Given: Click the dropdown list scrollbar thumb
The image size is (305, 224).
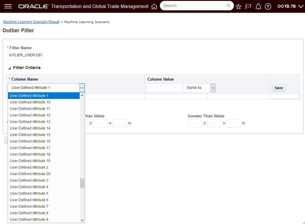Looking at the screenshot, I should pos(82,183).
